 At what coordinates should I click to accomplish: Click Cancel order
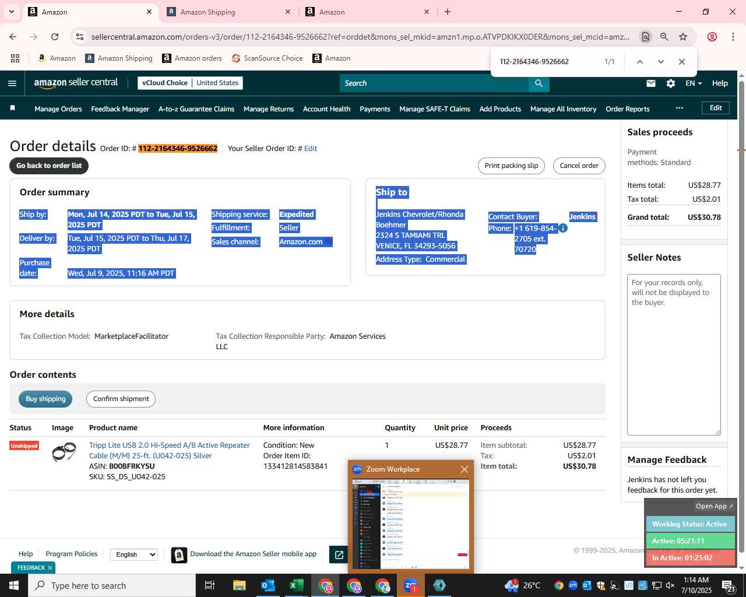point(579,166)
